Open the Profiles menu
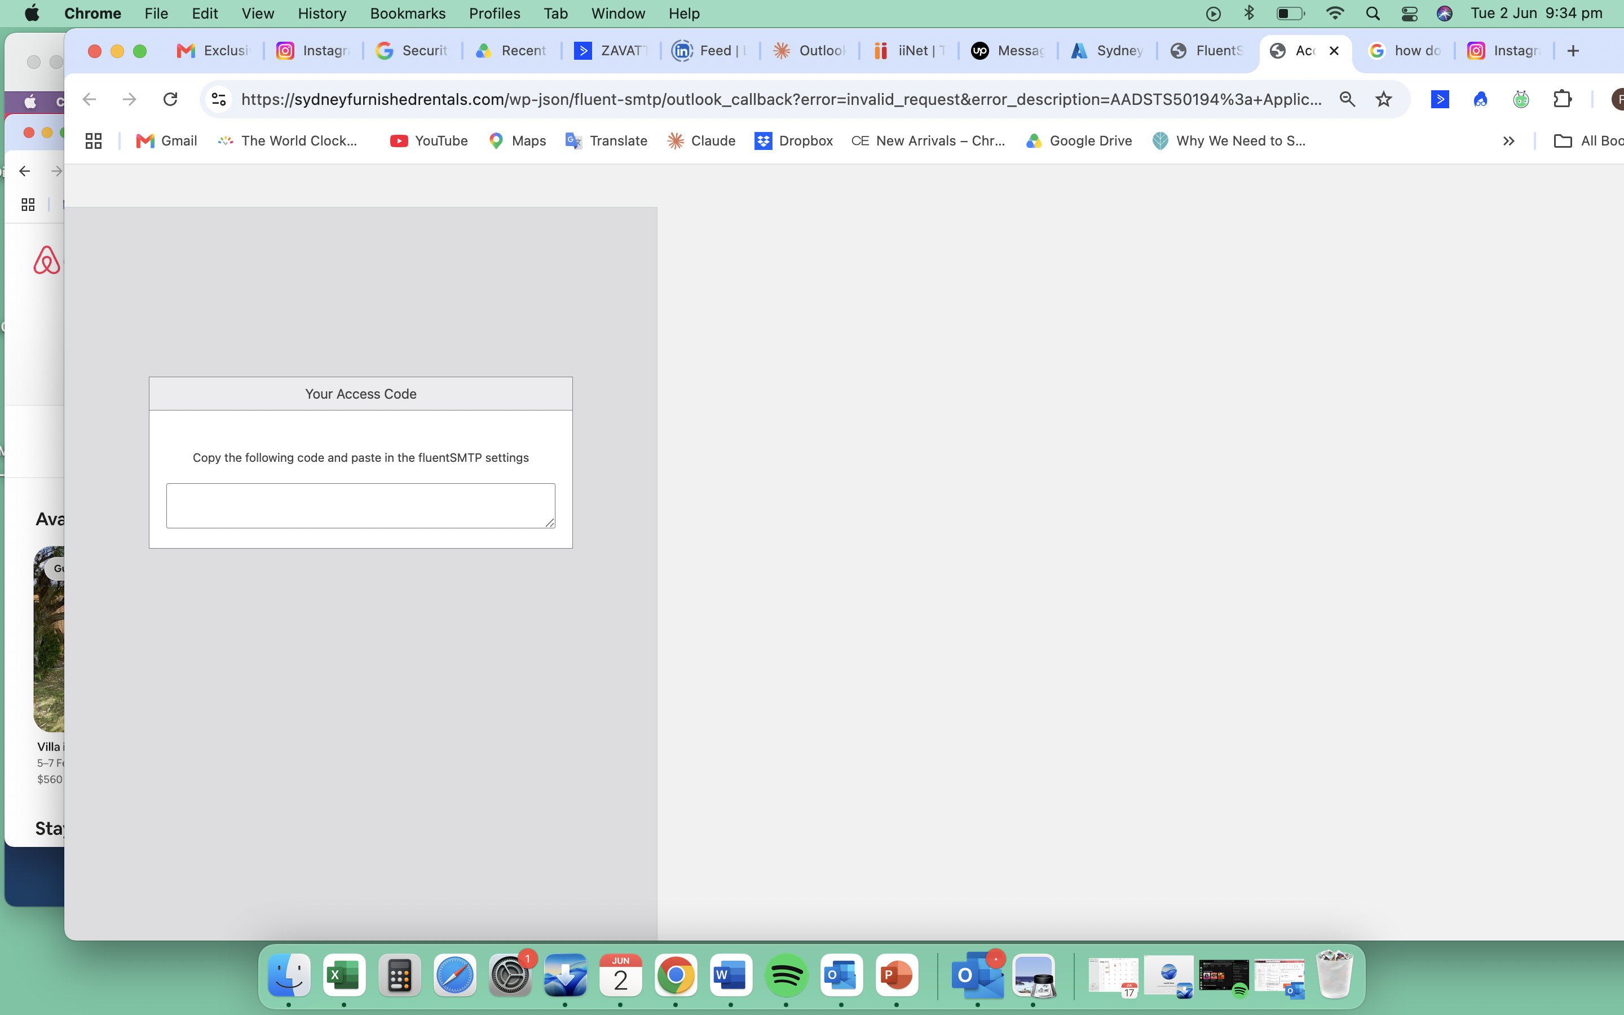This screenshot has height=1015, width=1624. point(494,14)
